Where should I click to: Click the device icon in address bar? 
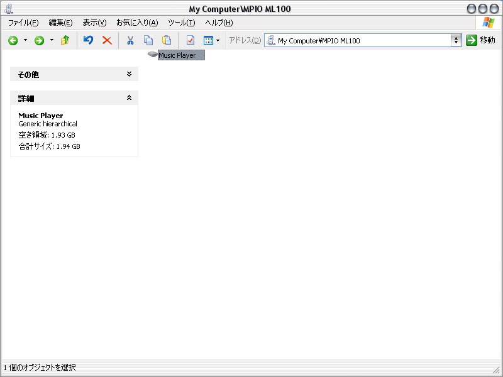[x=271, y=40]
